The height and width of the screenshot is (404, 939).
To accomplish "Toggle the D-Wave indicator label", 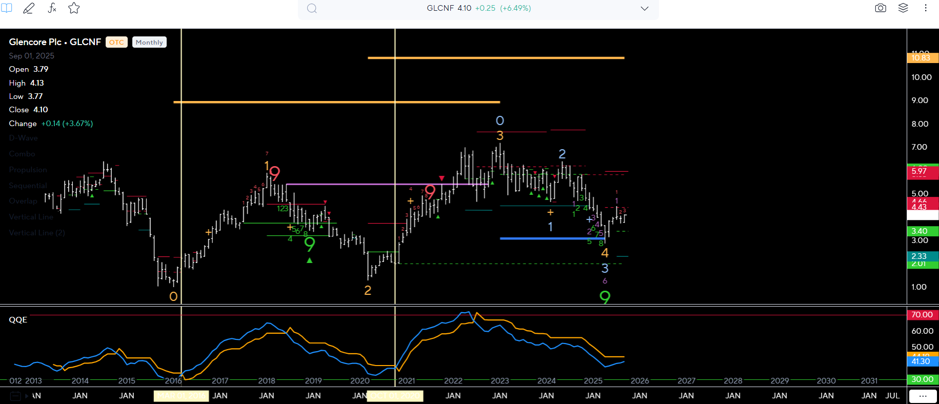I will click(23, 138).
